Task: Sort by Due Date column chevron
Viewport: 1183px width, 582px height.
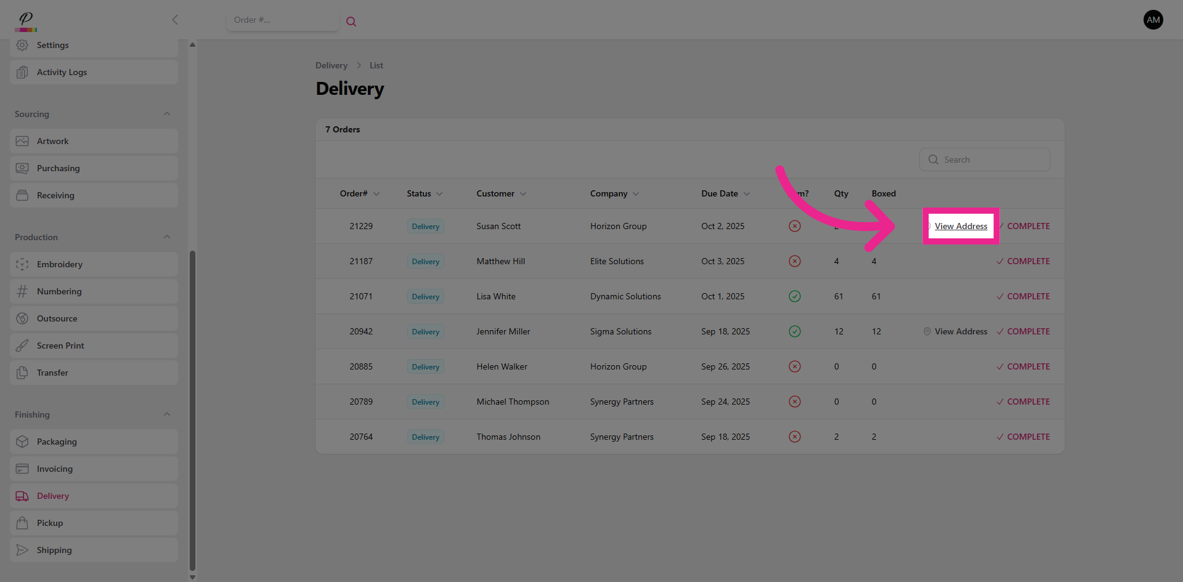Action: tap(747, 194)
